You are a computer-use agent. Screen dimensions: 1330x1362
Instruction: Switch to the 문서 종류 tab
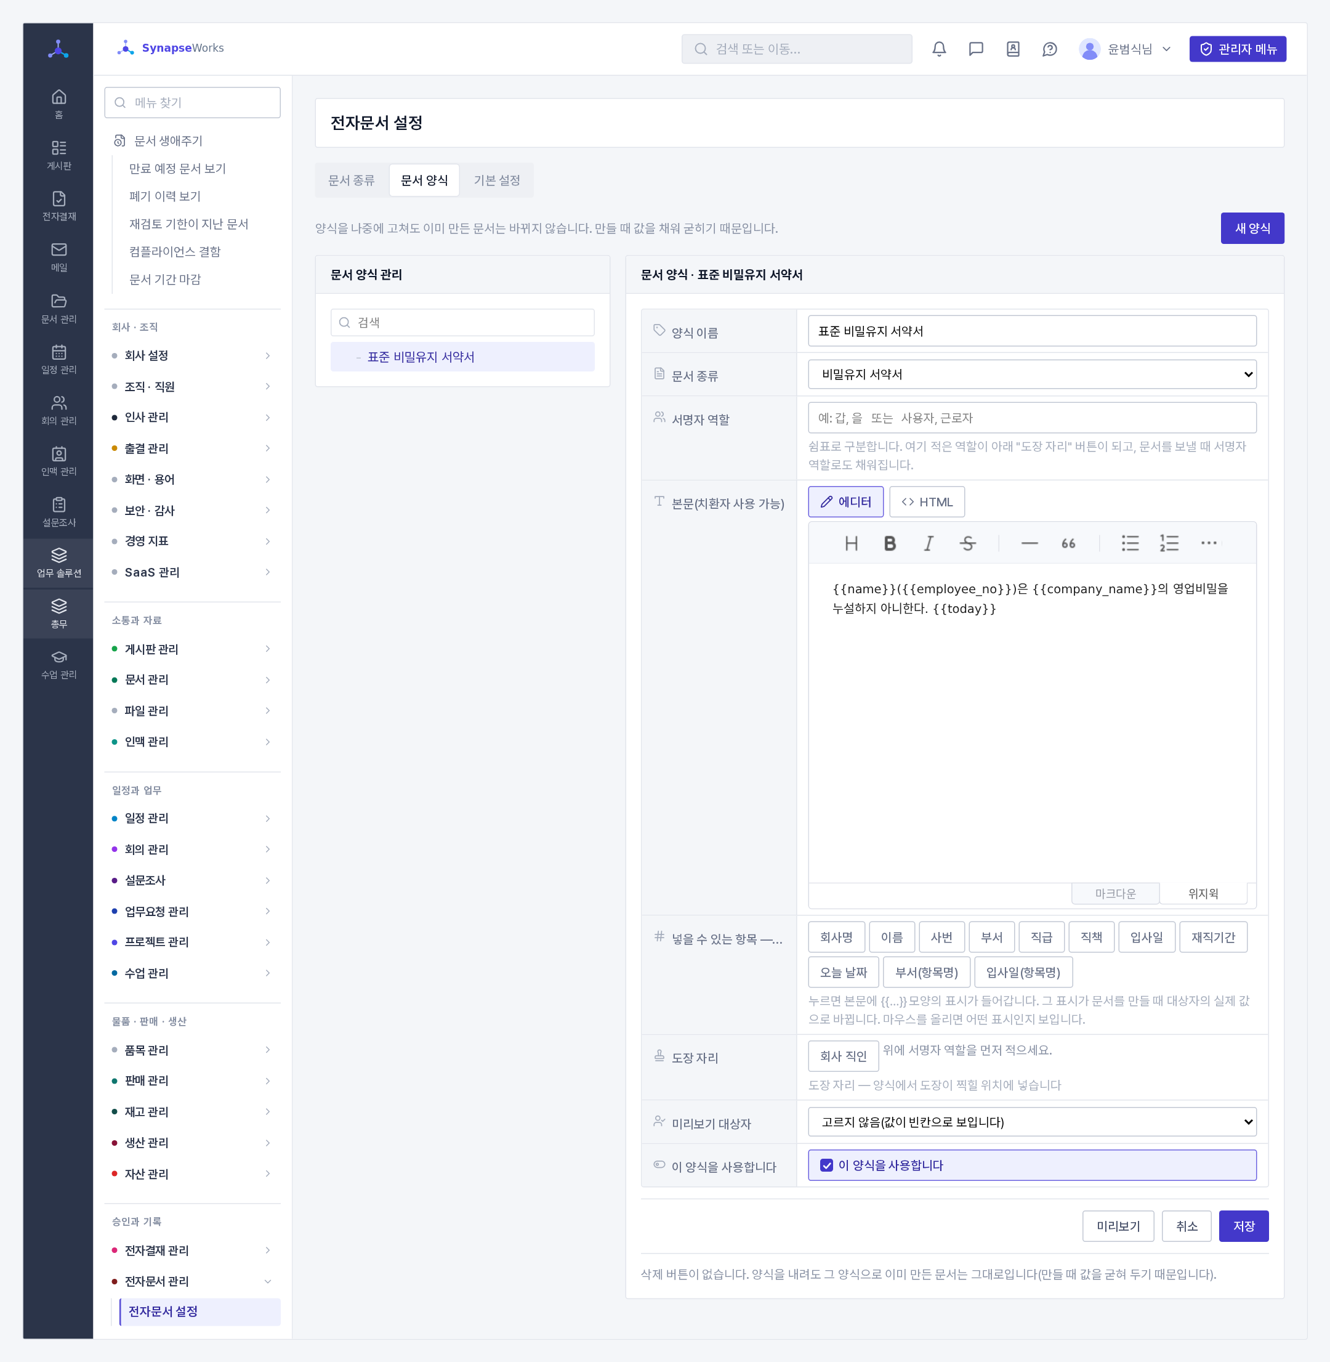coord(352,180)
